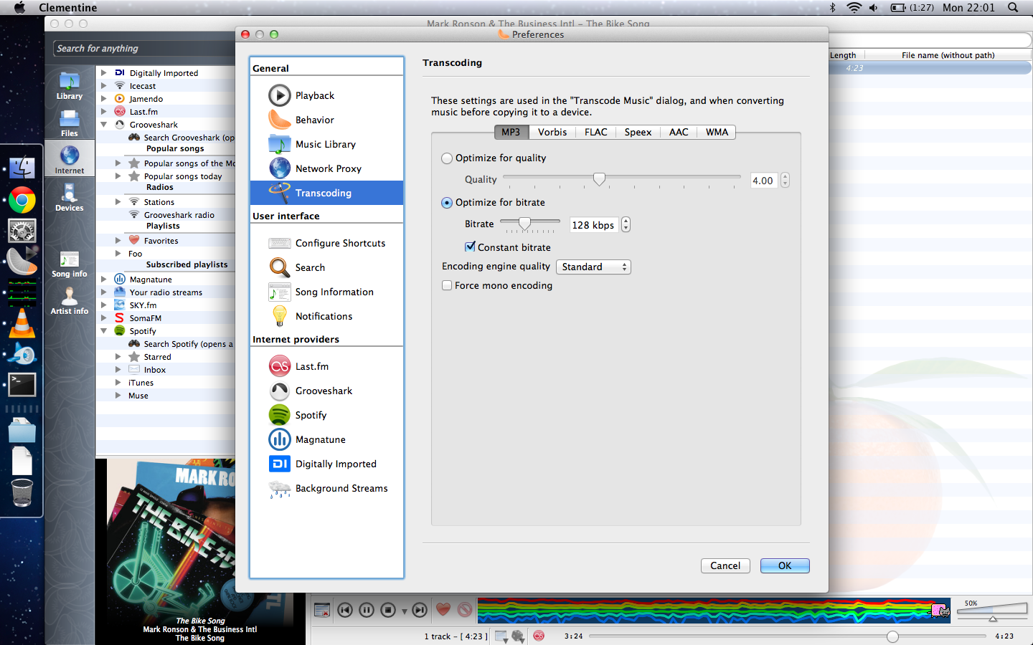The height and width of the screenshot is (645, 1033).
Task: Skip to previous track
Action: point(345,610)
